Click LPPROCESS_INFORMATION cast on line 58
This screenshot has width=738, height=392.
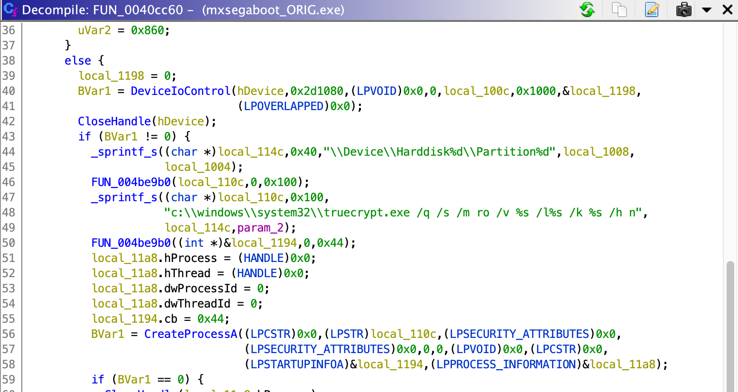point(507,364)
